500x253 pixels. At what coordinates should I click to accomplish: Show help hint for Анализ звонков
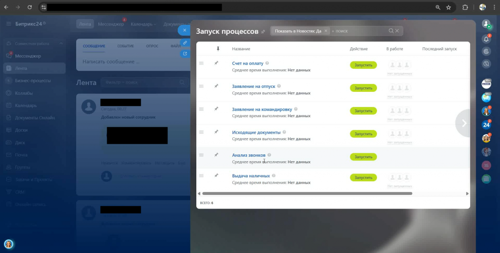(x=269, y=155)
